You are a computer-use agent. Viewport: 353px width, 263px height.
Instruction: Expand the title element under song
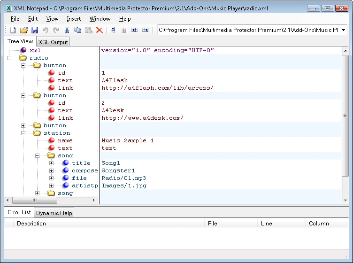(x=52, y=163)
